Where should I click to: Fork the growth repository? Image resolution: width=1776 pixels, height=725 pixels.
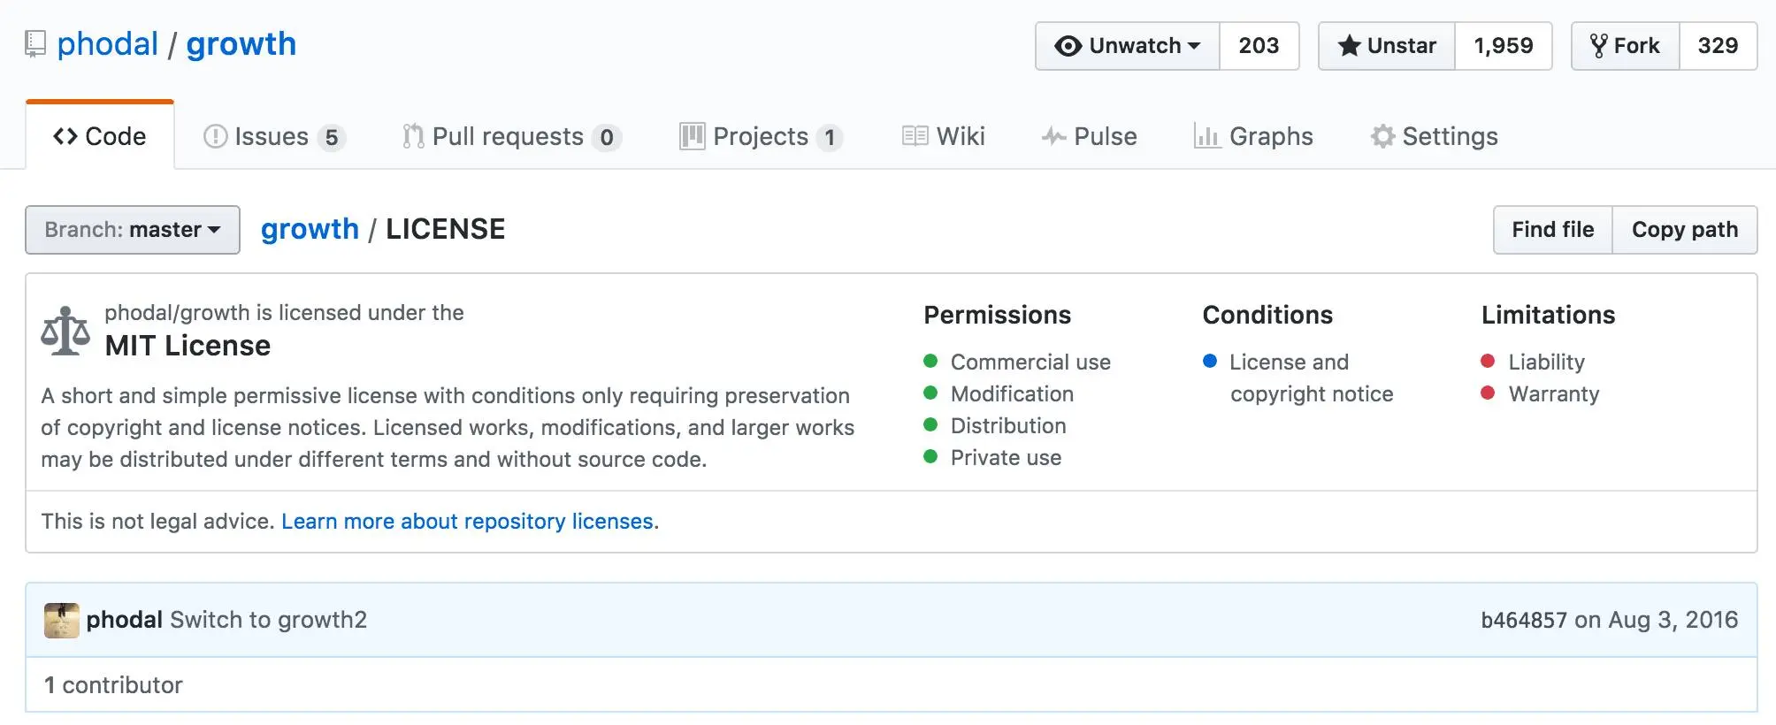(1625, 46)
